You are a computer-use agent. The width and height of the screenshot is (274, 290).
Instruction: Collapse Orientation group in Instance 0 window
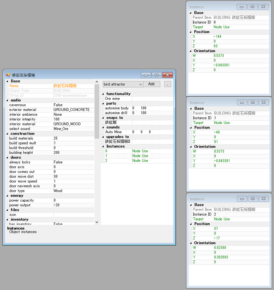pyautogui.click(x=191, y=51)
